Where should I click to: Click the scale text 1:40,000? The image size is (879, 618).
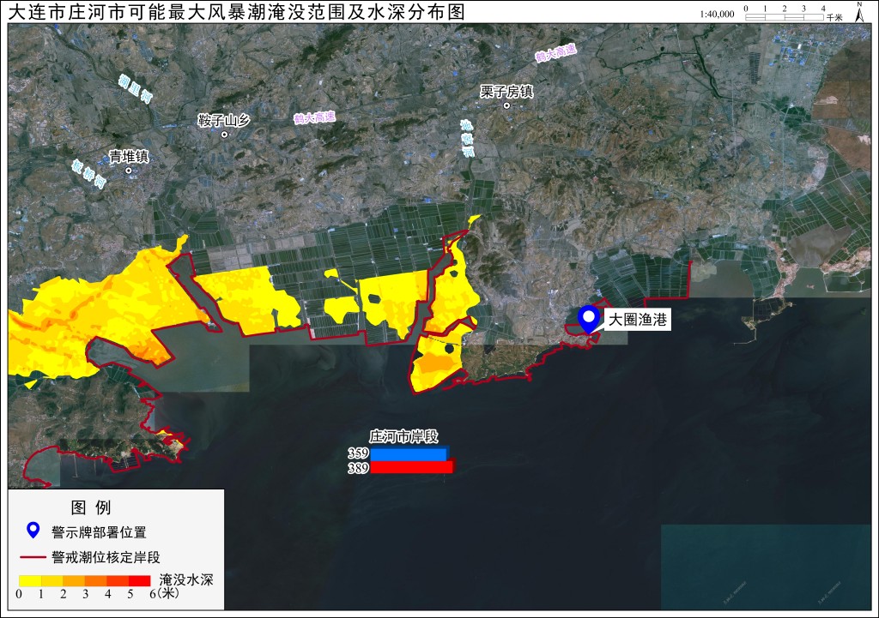[717, 15]
